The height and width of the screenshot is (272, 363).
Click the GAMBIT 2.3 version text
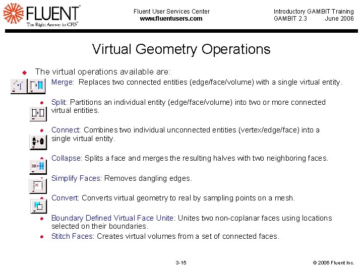(290, 19)
